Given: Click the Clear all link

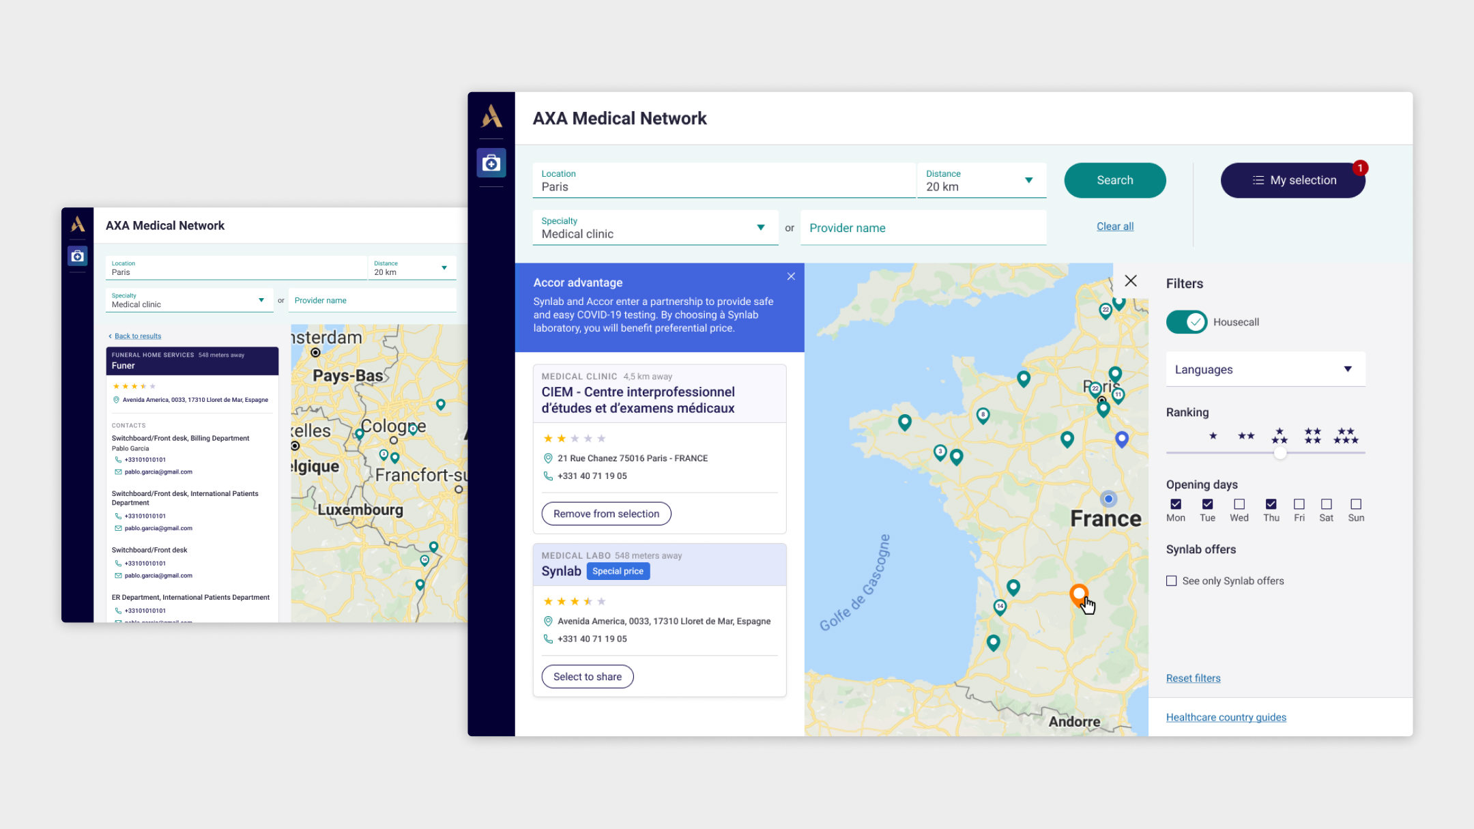Looking at the screenshot, I should coord(1115,227).
